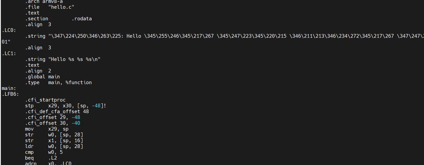Click the .rodata section name

pos(81,19)
